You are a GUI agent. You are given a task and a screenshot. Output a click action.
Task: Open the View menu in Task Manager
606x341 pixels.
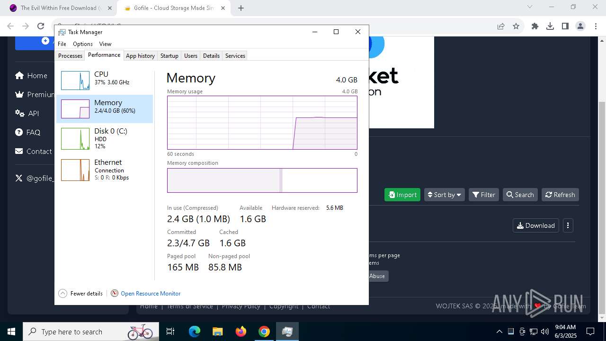tap(105, 44)
